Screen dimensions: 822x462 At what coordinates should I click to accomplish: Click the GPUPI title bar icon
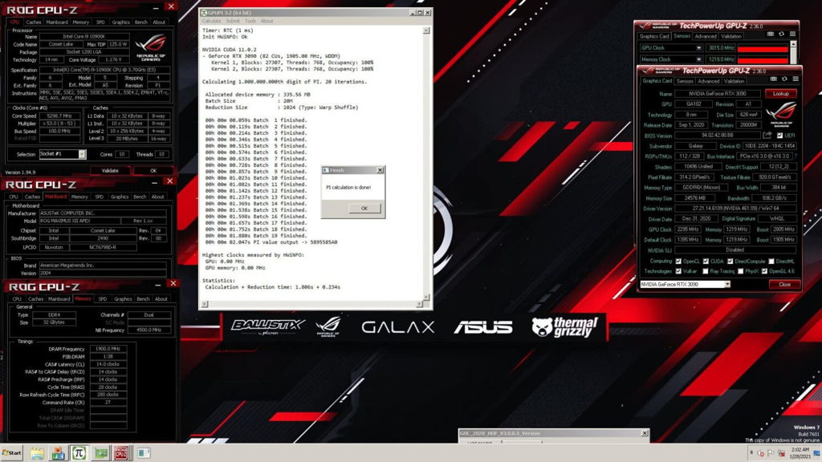point(205,13)
